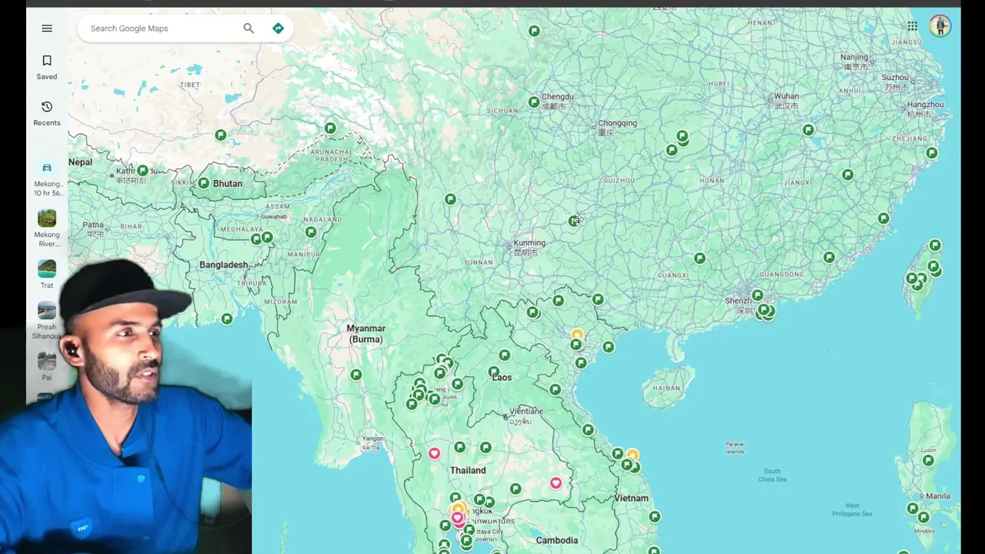Screen dimensions: 985x554
Task: Click the Thailand country label
Action: coord(468,470)
